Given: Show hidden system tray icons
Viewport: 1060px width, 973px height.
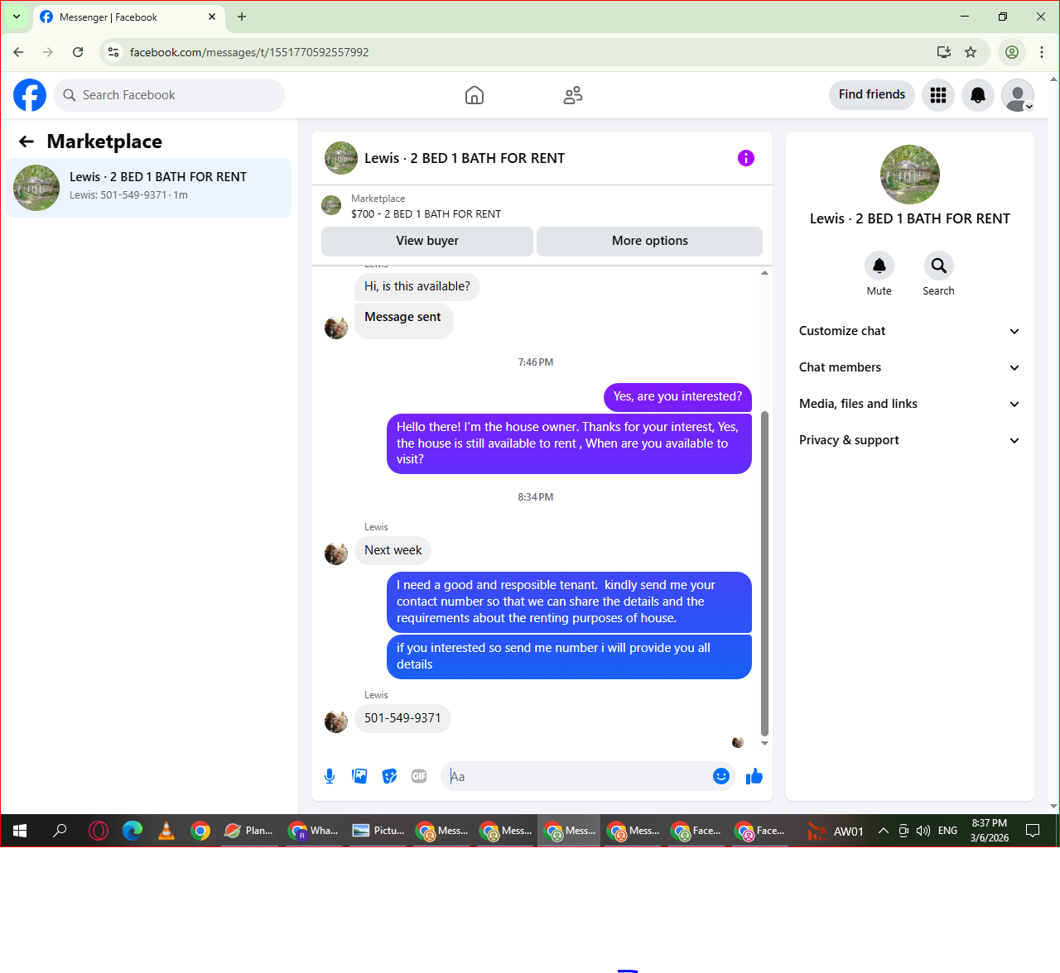Looking at the screenshot, I should click(883, 831).
